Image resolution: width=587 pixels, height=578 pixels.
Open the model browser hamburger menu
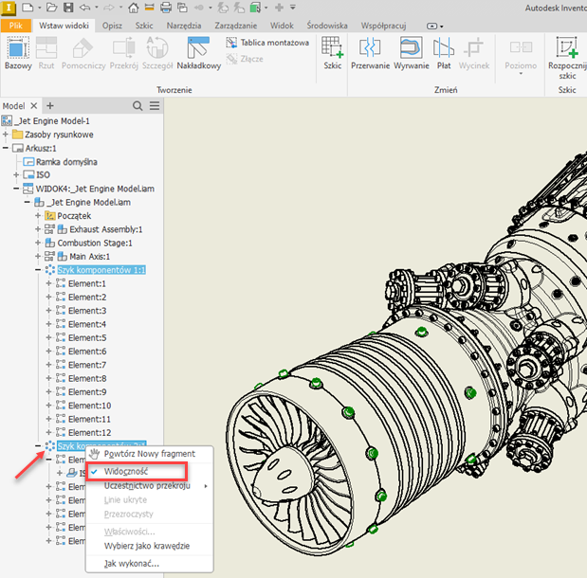[x=155, y=106]
